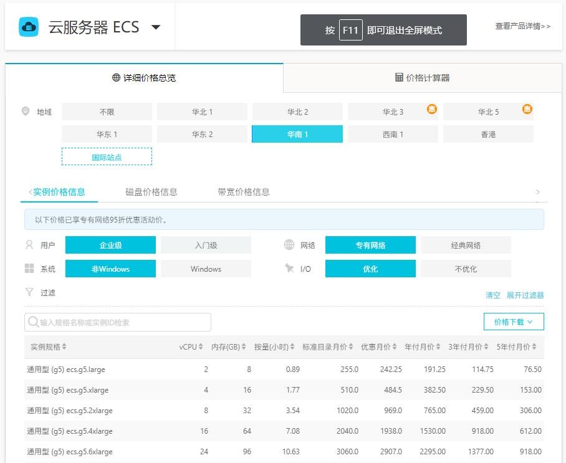Click the ecs.g5.4xlarge instance row name
Image resolution: width=566 pixels, height=463 pixels.
click(x=70, y=431)
